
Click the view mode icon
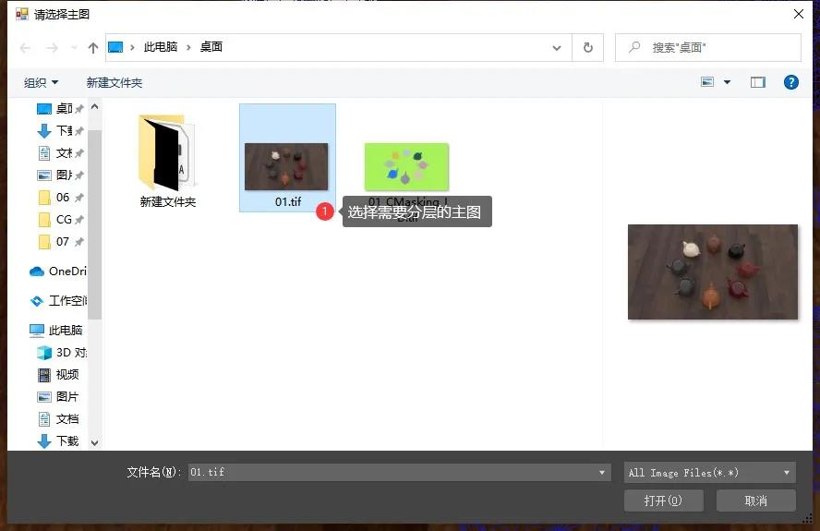coord(707,82)
